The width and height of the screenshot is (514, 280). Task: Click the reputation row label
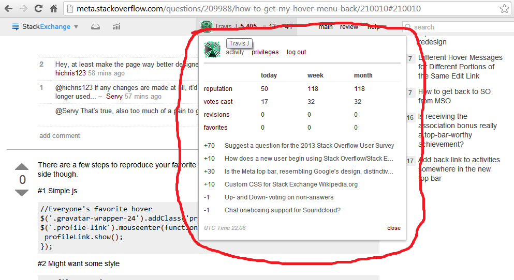click(218, 89)
